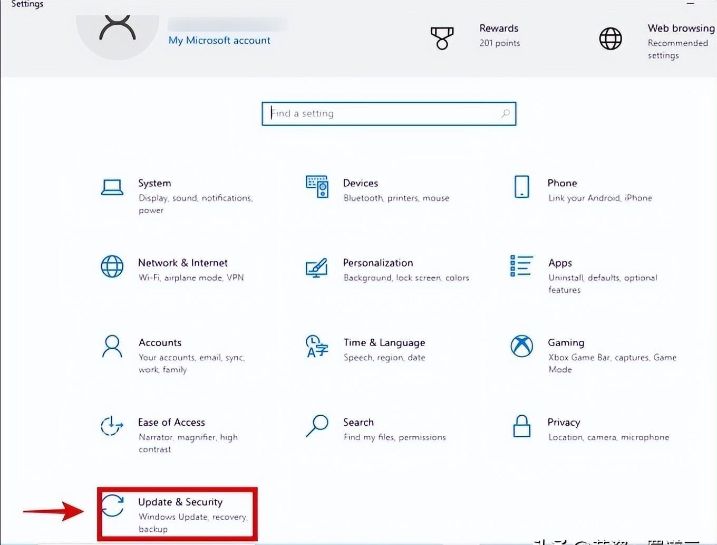Click the Personalization paintbrush icon
Viewport: 717px width, 545px height.
pos(316,267)
